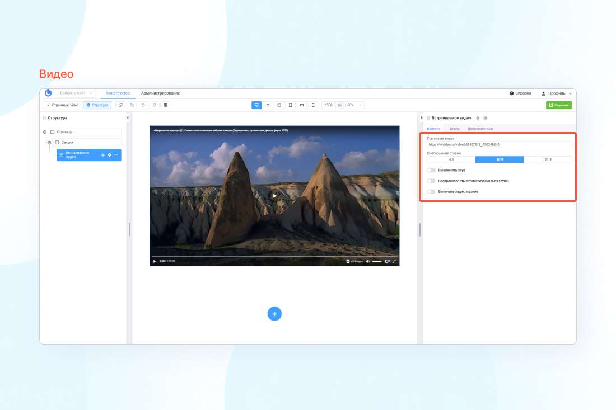The height and width of the screenshot is (410, 616).
Task: Switch to the Стили properties tab
Action: pyautogui.click(x=455, y=129)
